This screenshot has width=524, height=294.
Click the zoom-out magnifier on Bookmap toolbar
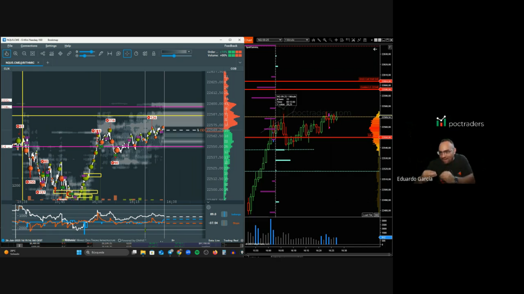pos(24,53)
